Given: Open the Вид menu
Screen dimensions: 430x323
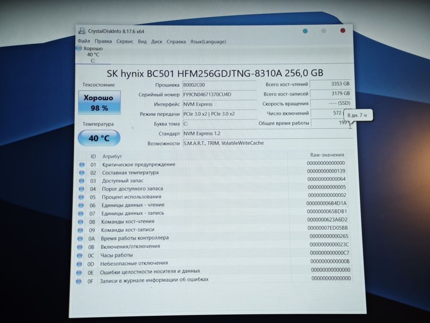Looking at the screenshot, I should [x=142, y=42].
